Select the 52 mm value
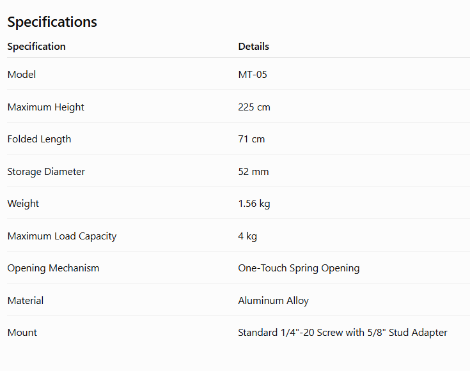The height and width of the screenshot is (371, 470). tap(253, 172)
